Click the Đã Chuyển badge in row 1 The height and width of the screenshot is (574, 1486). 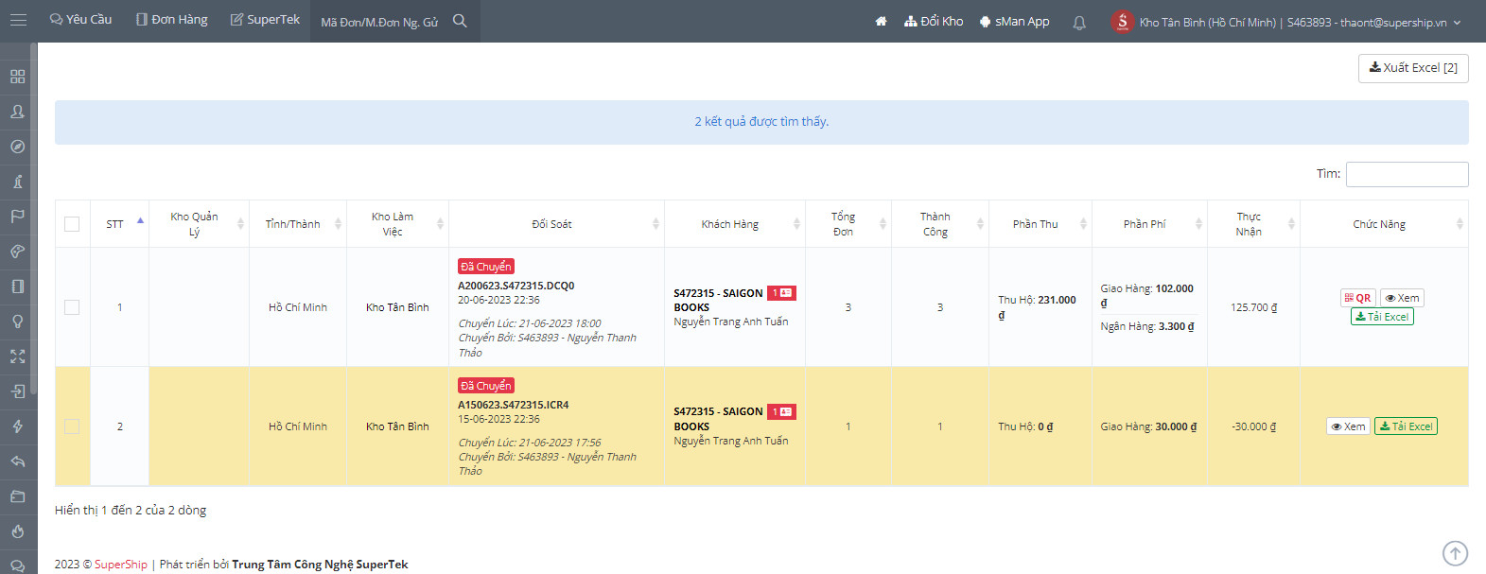click(486, 267)
